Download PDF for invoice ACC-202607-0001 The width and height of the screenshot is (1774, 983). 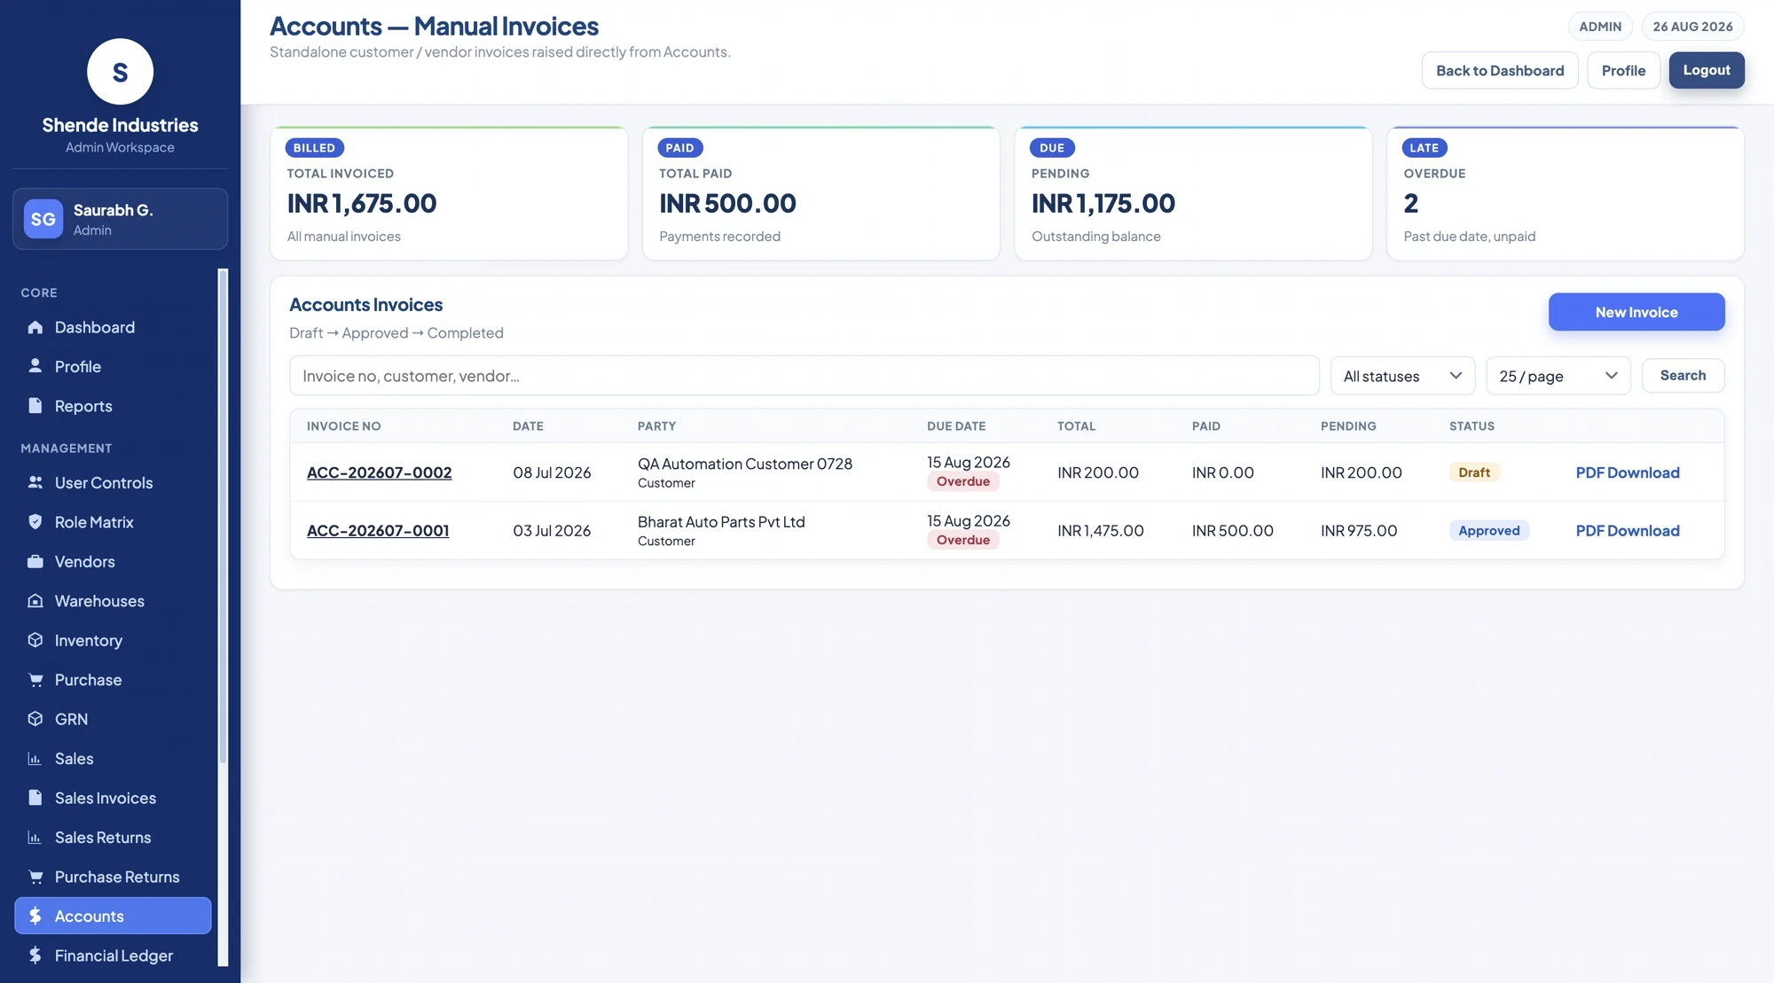click(1628, 530)
